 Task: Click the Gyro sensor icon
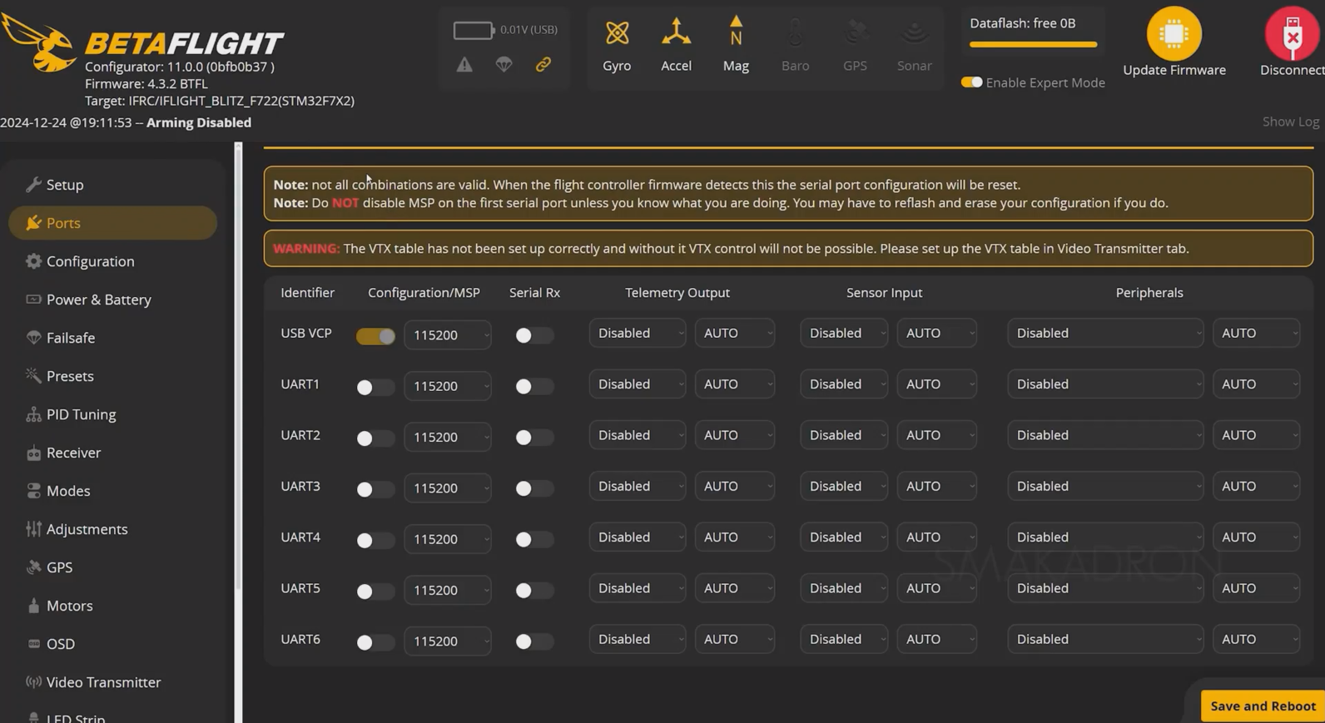coord(617,34)
